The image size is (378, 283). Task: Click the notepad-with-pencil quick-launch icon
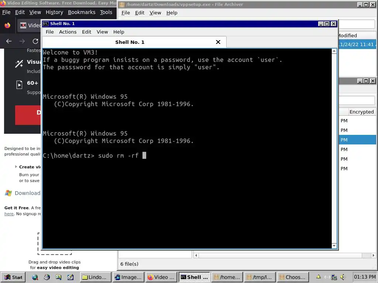pyautogui.click(x=71, y=277)
